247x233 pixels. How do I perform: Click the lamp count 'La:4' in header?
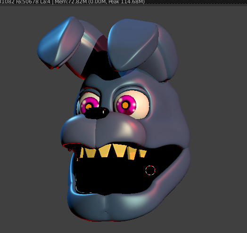pos(45,2)
